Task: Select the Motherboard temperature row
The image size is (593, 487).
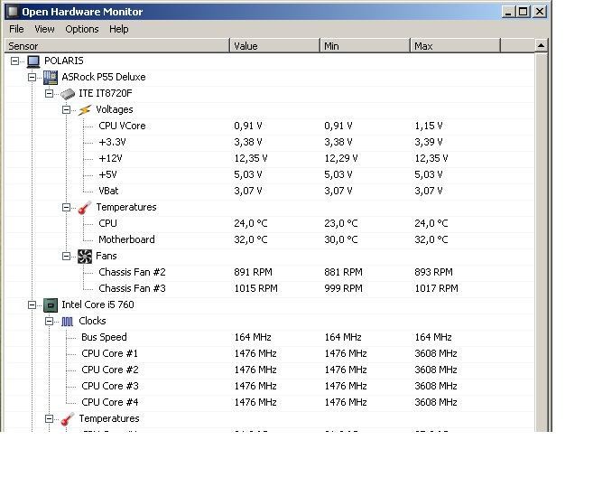Action: point(270,240)
